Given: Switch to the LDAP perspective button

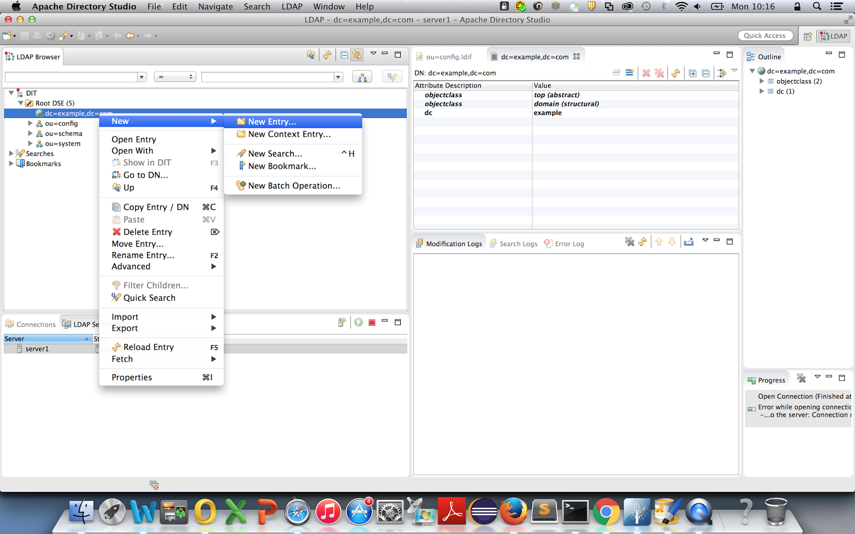Looking at the screenshot, I should [834, 36].
